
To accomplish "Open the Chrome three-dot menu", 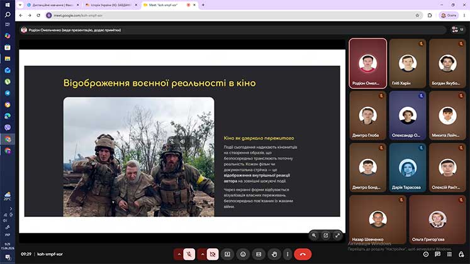I will point(464,15).
